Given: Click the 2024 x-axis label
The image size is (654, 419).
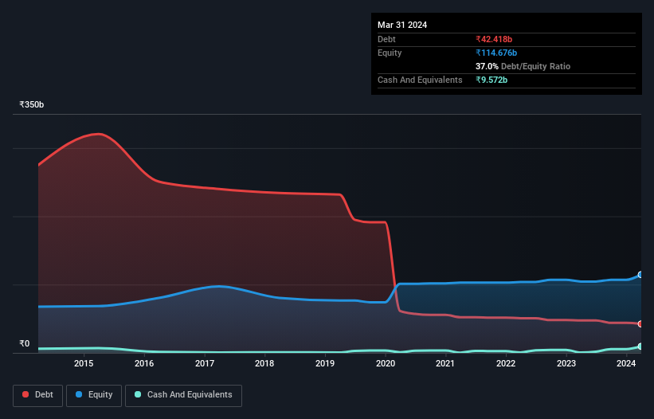Looking at the screenshot, I should pyautogui.click(x=626, y=363).
